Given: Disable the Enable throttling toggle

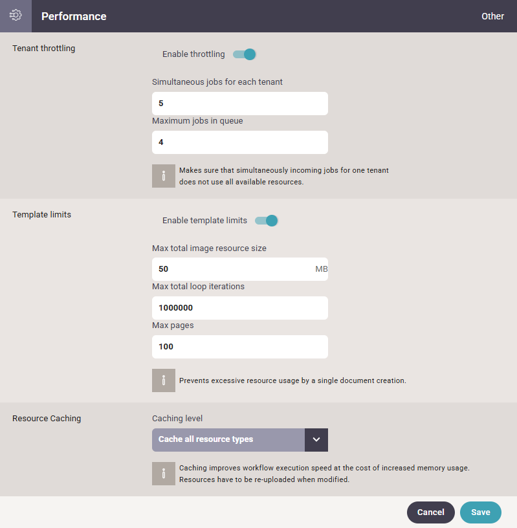Looking at the screenshot, I should [x=245, y=54].
